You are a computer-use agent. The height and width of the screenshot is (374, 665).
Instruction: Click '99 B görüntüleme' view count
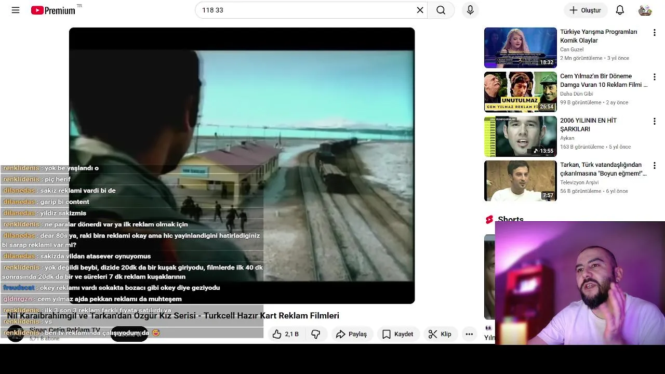581,102
